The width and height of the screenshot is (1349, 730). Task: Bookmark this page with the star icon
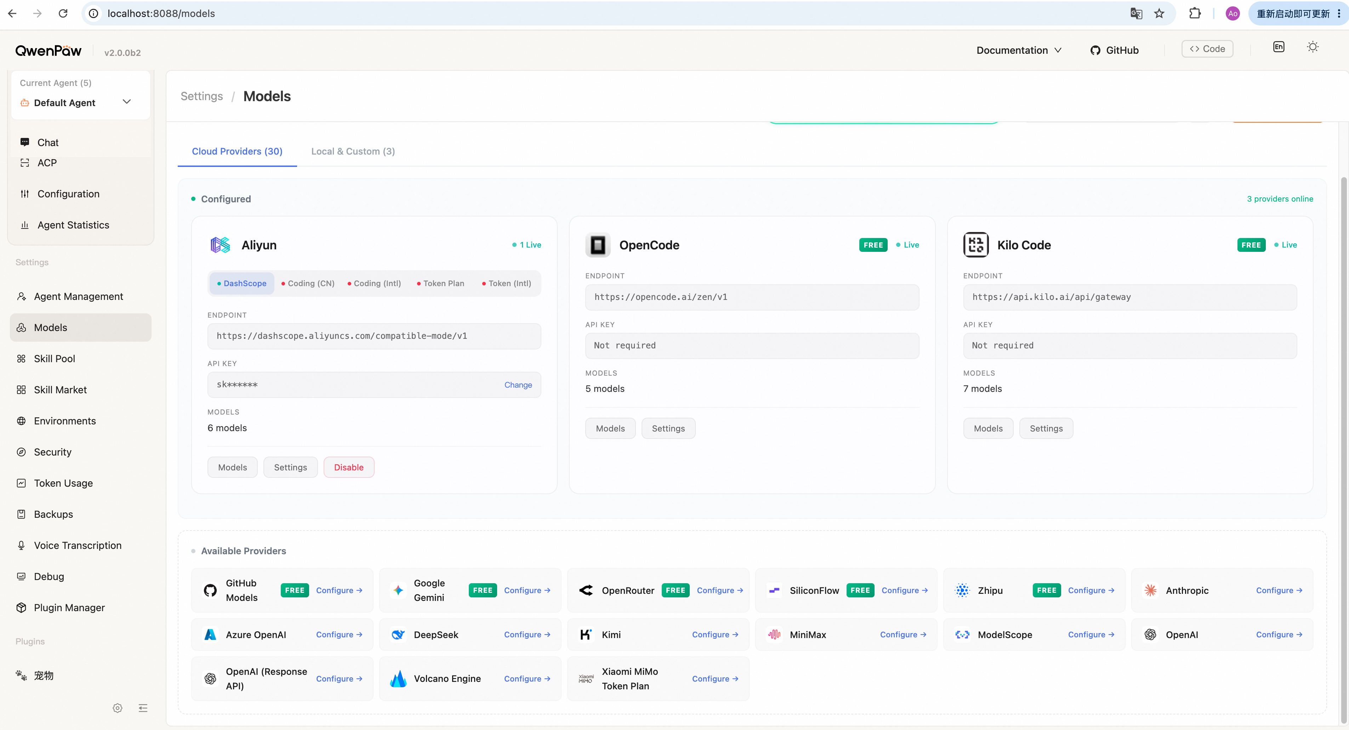pyautogui.click(x=1159, y=13)
